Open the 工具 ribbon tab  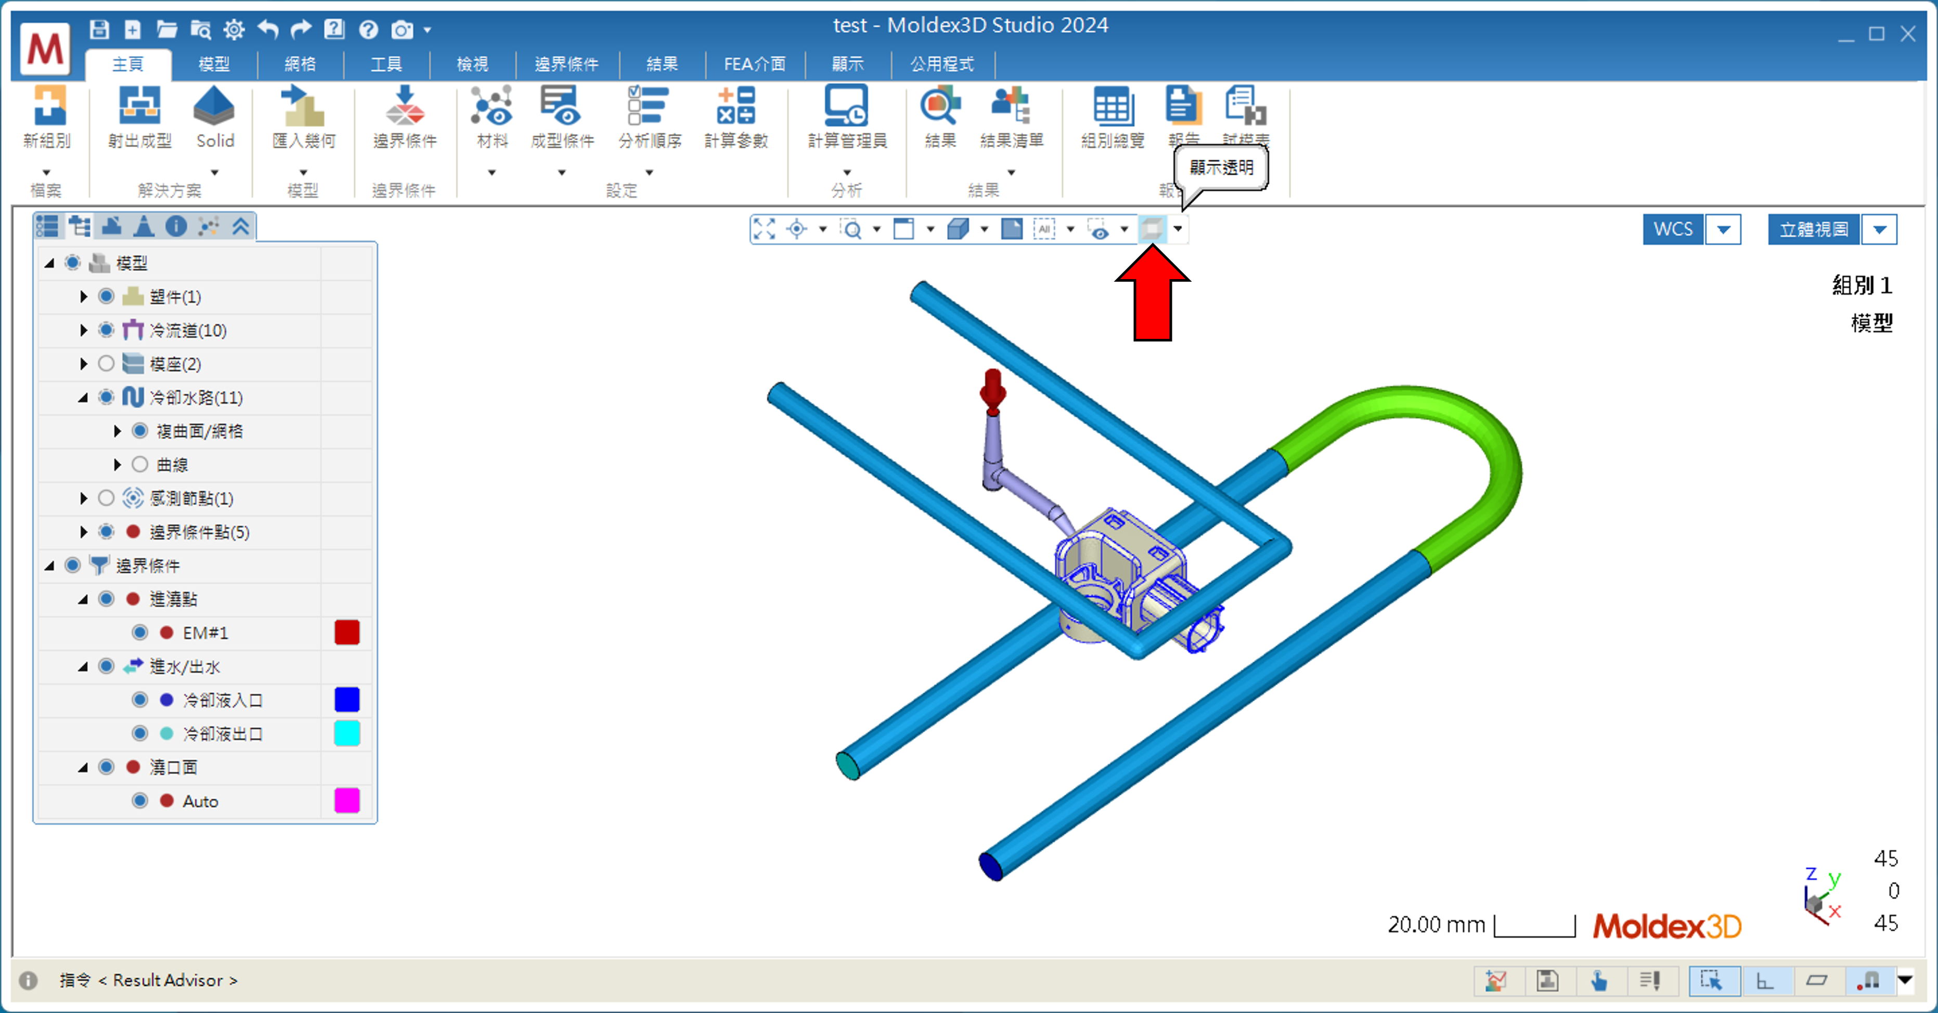click(386, 64)
